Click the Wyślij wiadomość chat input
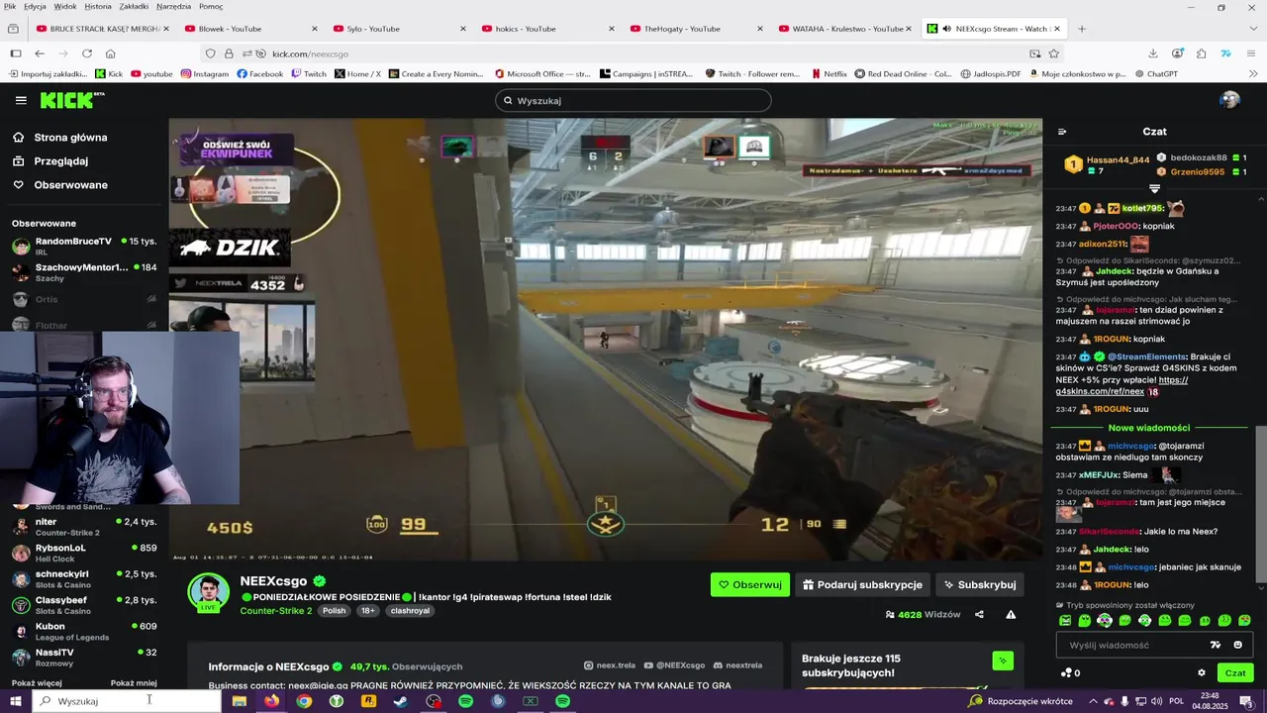This screenshot has width=1267, height=713. 1138,645
